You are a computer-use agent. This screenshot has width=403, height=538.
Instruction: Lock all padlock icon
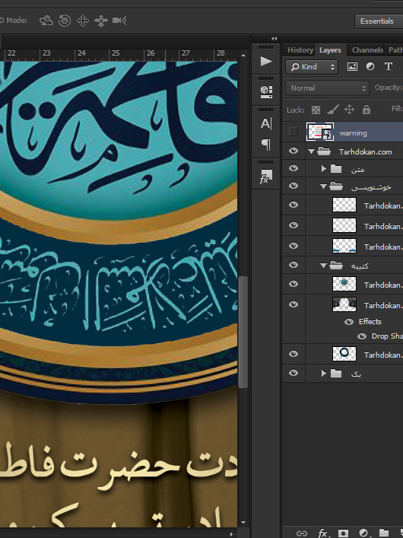367,110
